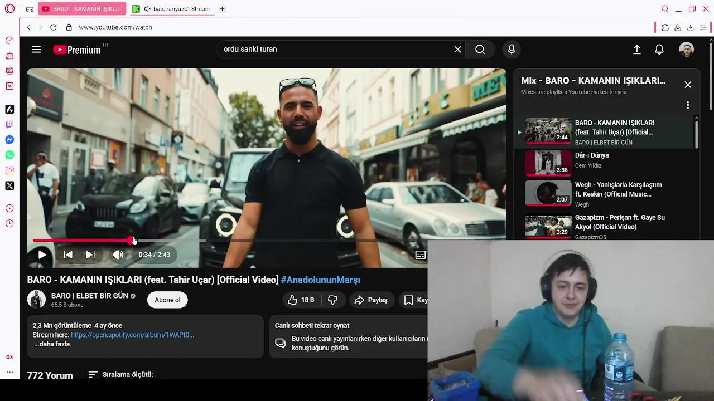
Task: Open the browser Downloads icon
Action: pos(690,27)
